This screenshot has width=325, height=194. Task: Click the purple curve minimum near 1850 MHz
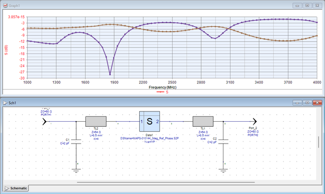pos(110,74)
